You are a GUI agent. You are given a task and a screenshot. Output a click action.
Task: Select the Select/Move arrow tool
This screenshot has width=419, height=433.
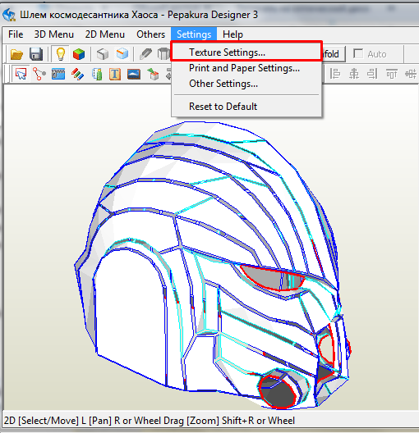pos(21,74)
